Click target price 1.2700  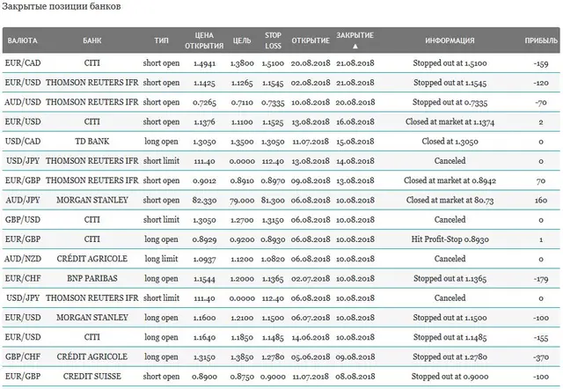(242, 220)
